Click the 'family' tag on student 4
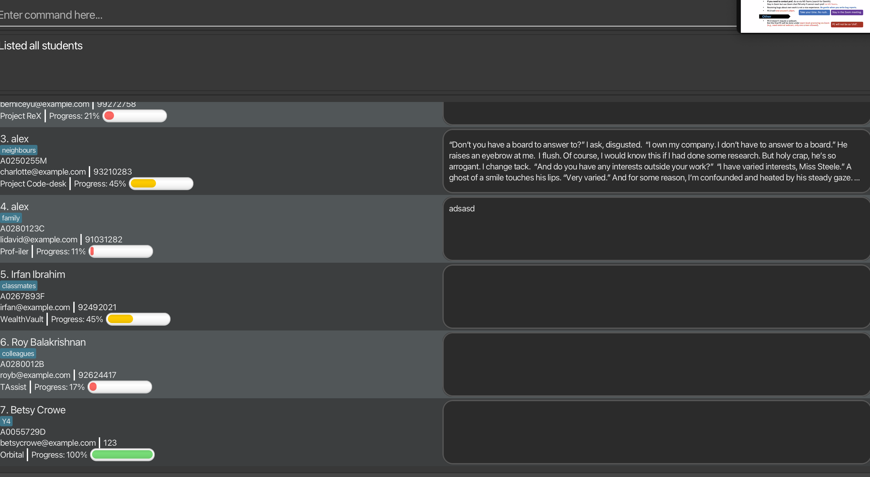Image resolution: width=870 pixels, height=477 pixels. 11,218
